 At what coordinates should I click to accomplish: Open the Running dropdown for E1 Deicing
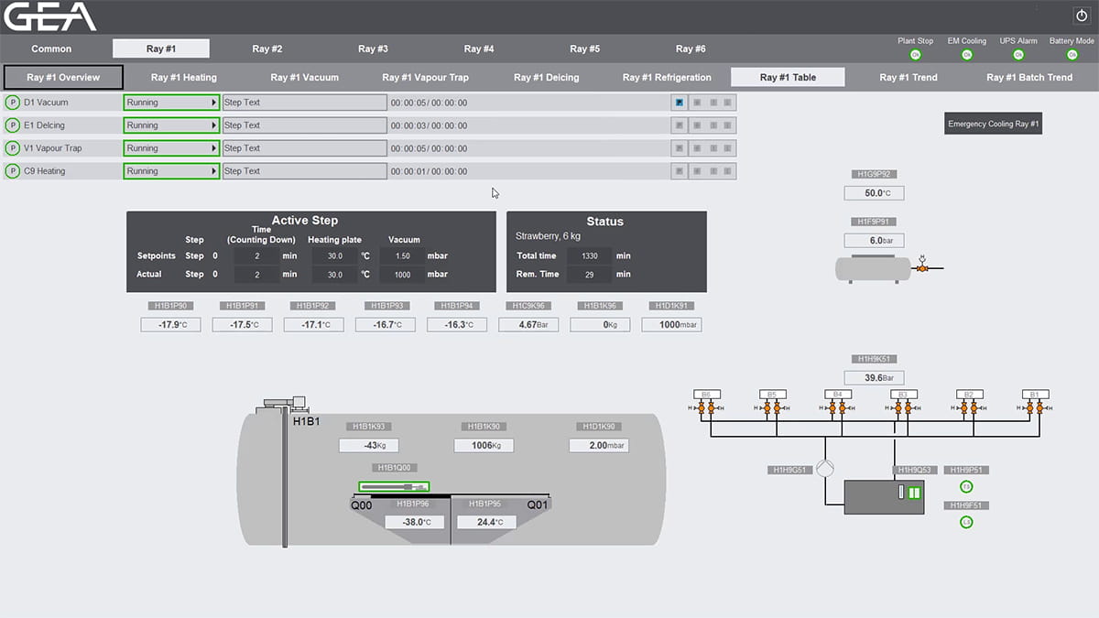[171, 125]
